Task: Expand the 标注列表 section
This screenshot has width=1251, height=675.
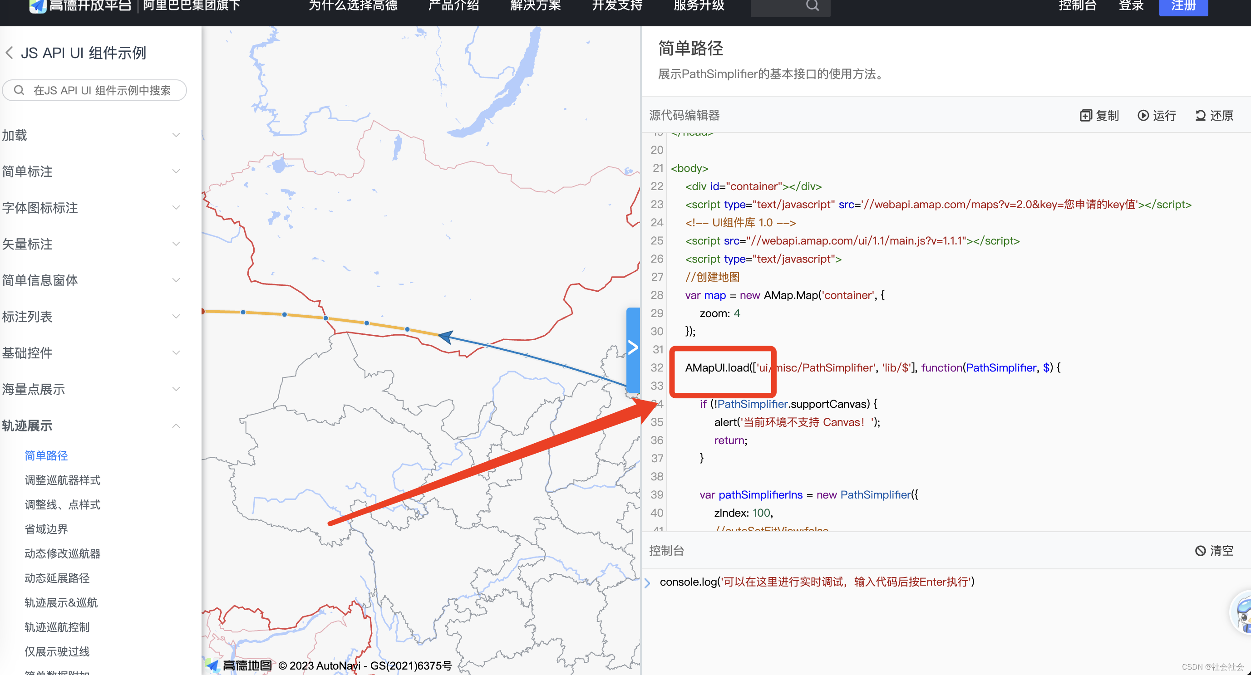Action: click(91, 316)
